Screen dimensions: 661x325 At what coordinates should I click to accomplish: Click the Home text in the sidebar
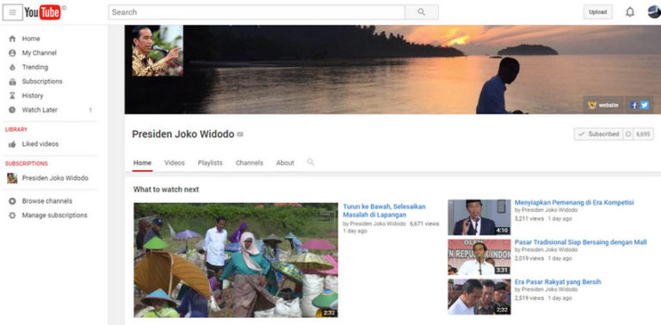pyautogui.click(x=31, y=39)
